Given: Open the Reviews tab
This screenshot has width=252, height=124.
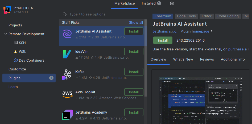Looking at the screenshot, I should (x=207, y=59).
